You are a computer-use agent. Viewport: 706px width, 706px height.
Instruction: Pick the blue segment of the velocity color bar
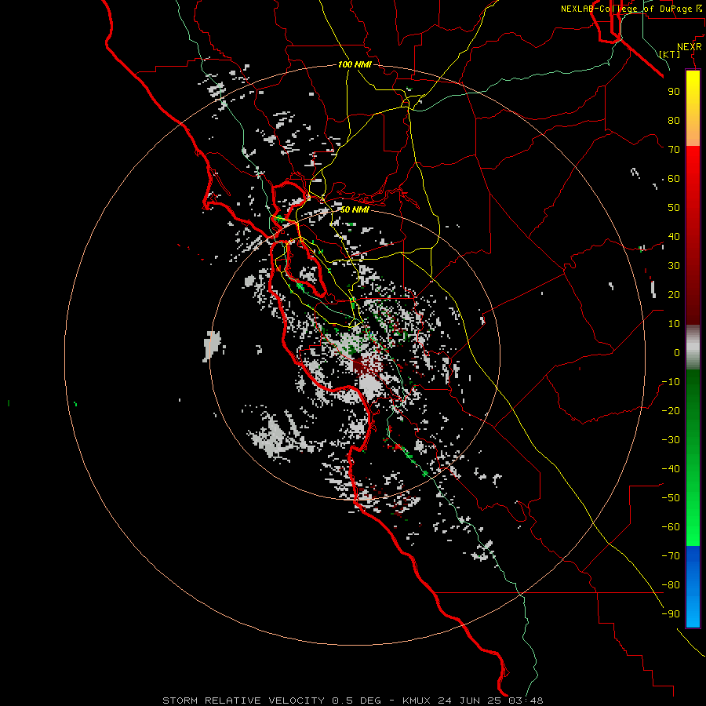[x=693, y=587]
